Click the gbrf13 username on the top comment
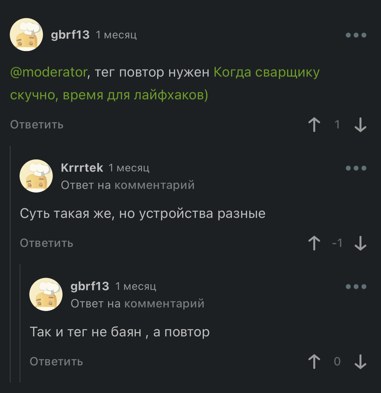381x393 pixels. (70, 35)
